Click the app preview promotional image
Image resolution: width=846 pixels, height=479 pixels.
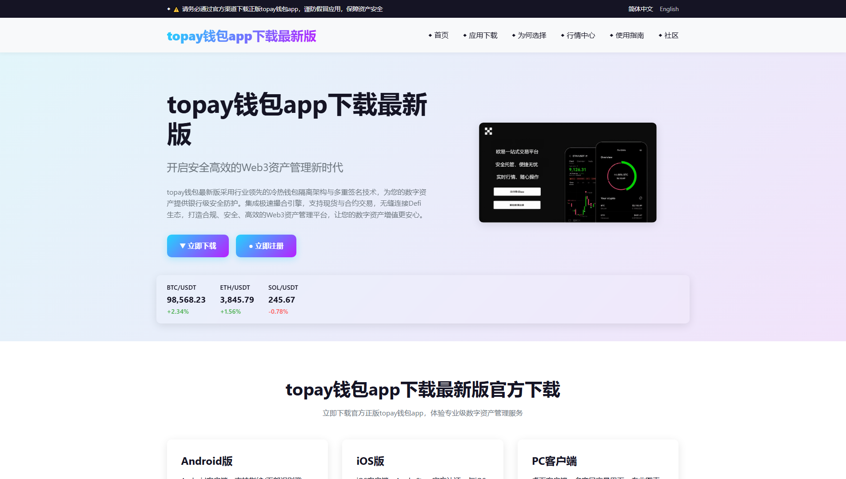[567, 172]
